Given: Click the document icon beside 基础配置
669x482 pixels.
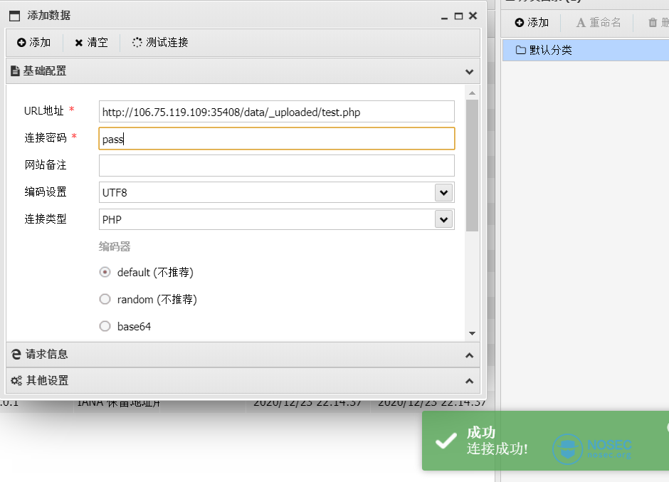Looking at the screenshot, I should click(x=16, y=71).
